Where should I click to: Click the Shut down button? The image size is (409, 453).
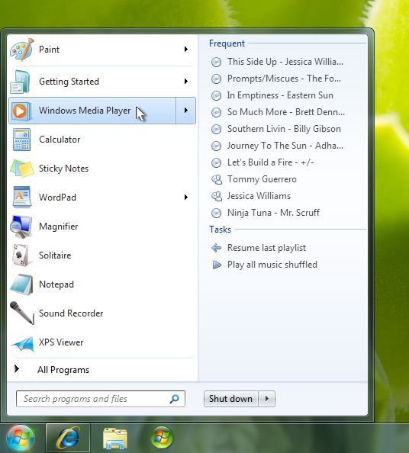coord(230,399)
